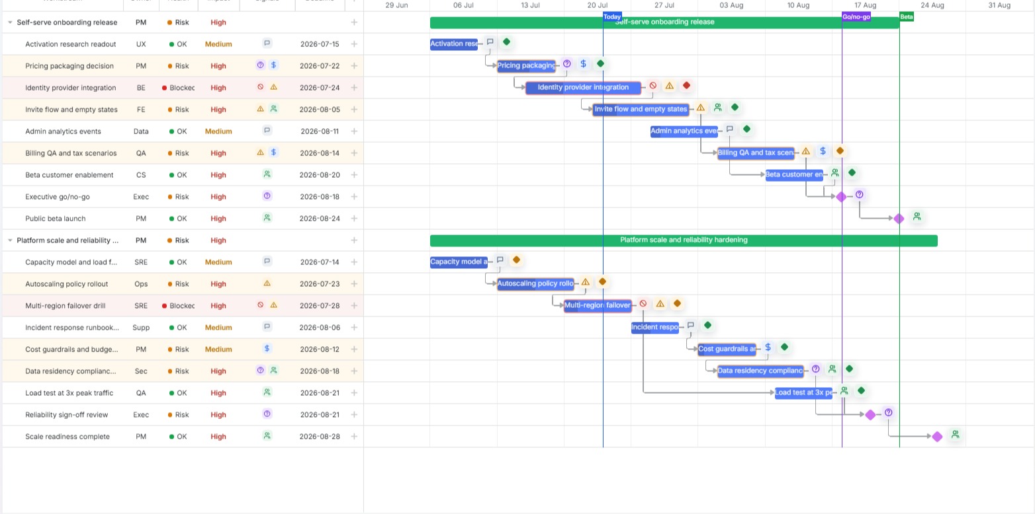Click the Blocked health status of Multi-region failover drill
This screenshot has height=514, width=1035.
click(179, 306)
